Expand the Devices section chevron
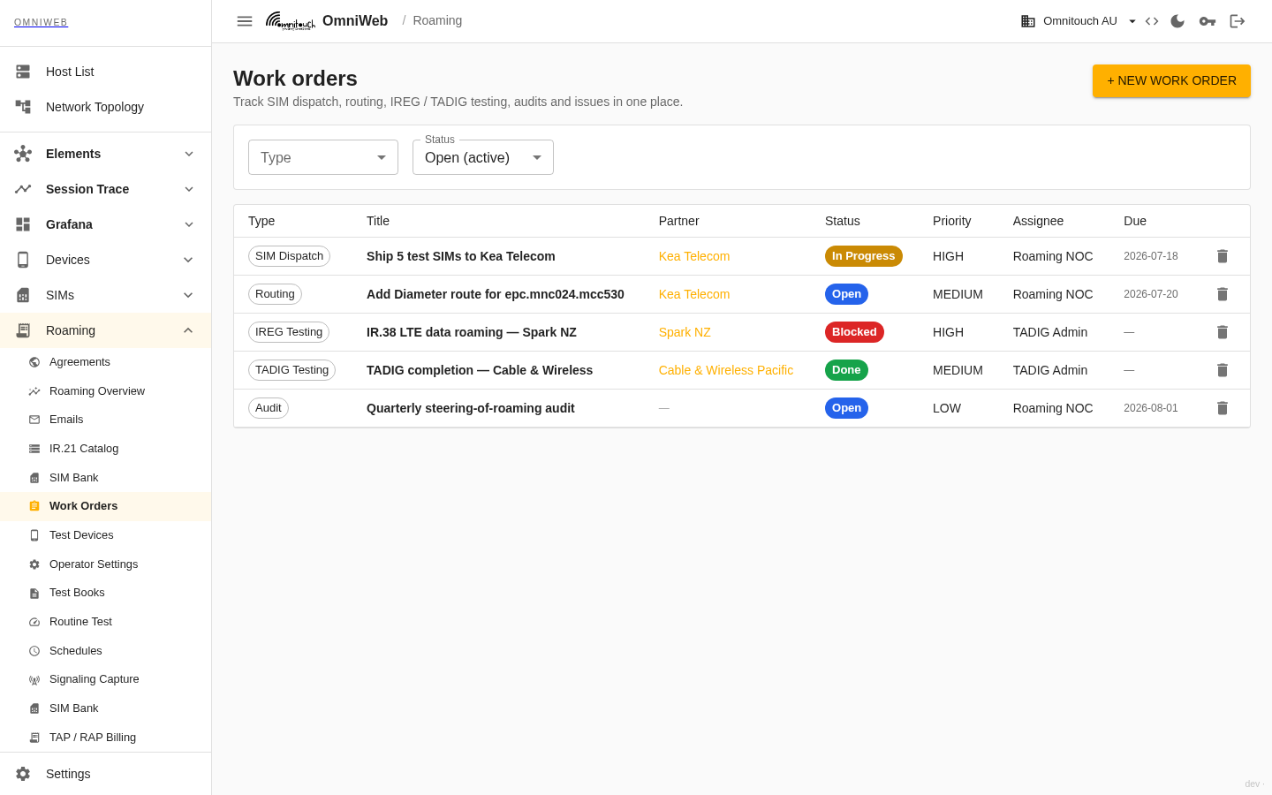The width and height of the screenshot is (1272, 795). pyautogui.click(x=189, y=260)
